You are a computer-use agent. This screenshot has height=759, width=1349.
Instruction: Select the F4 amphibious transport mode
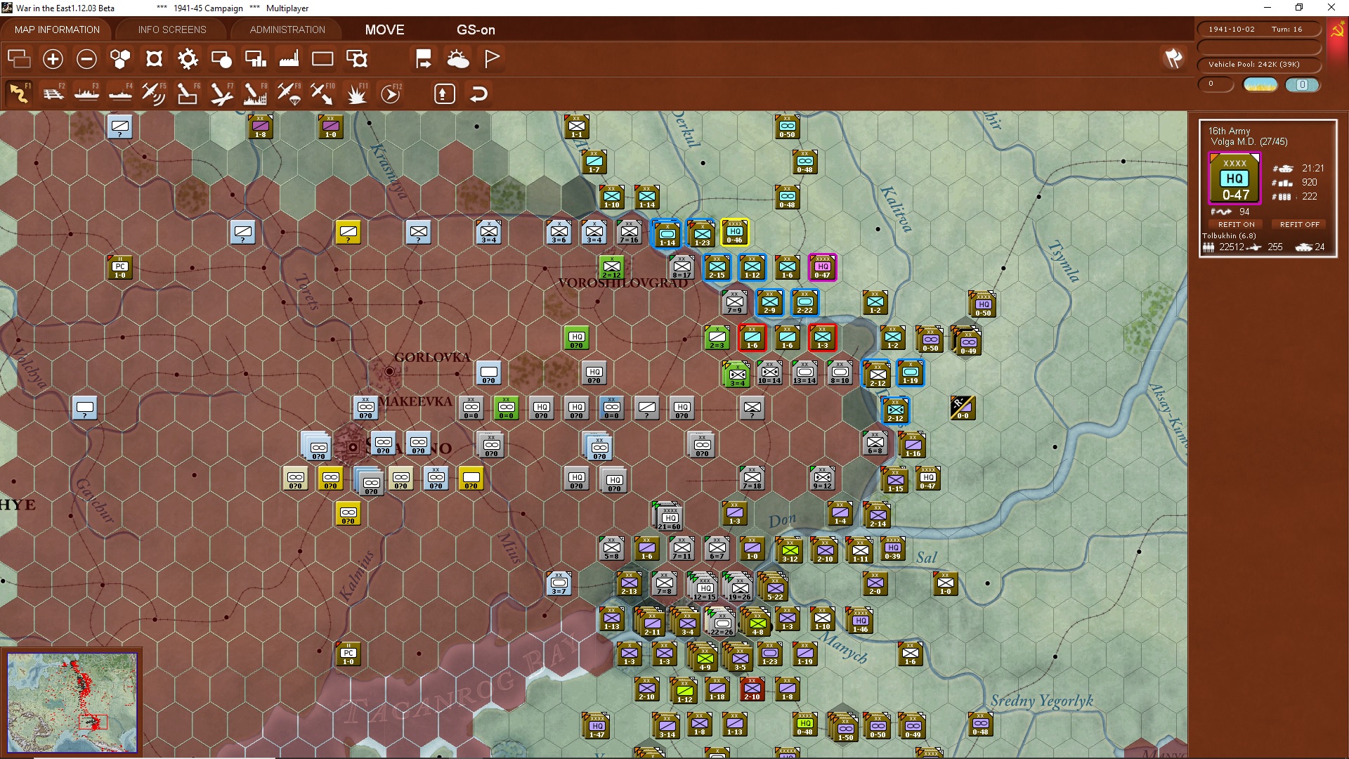(x=120, y=93)
